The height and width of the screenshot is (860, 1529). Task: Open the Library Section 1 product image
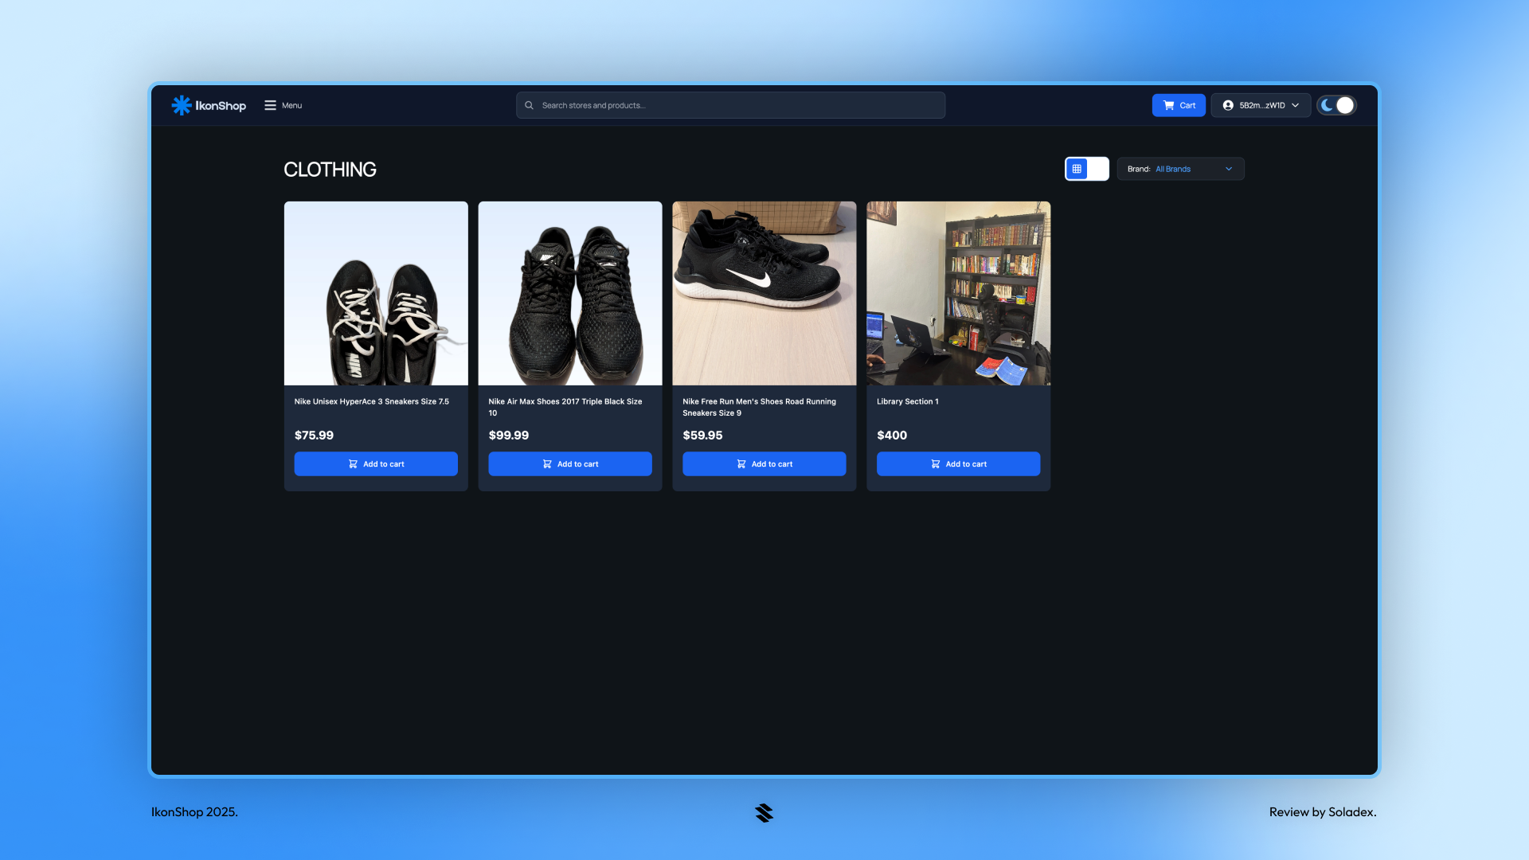click(959, 293)
